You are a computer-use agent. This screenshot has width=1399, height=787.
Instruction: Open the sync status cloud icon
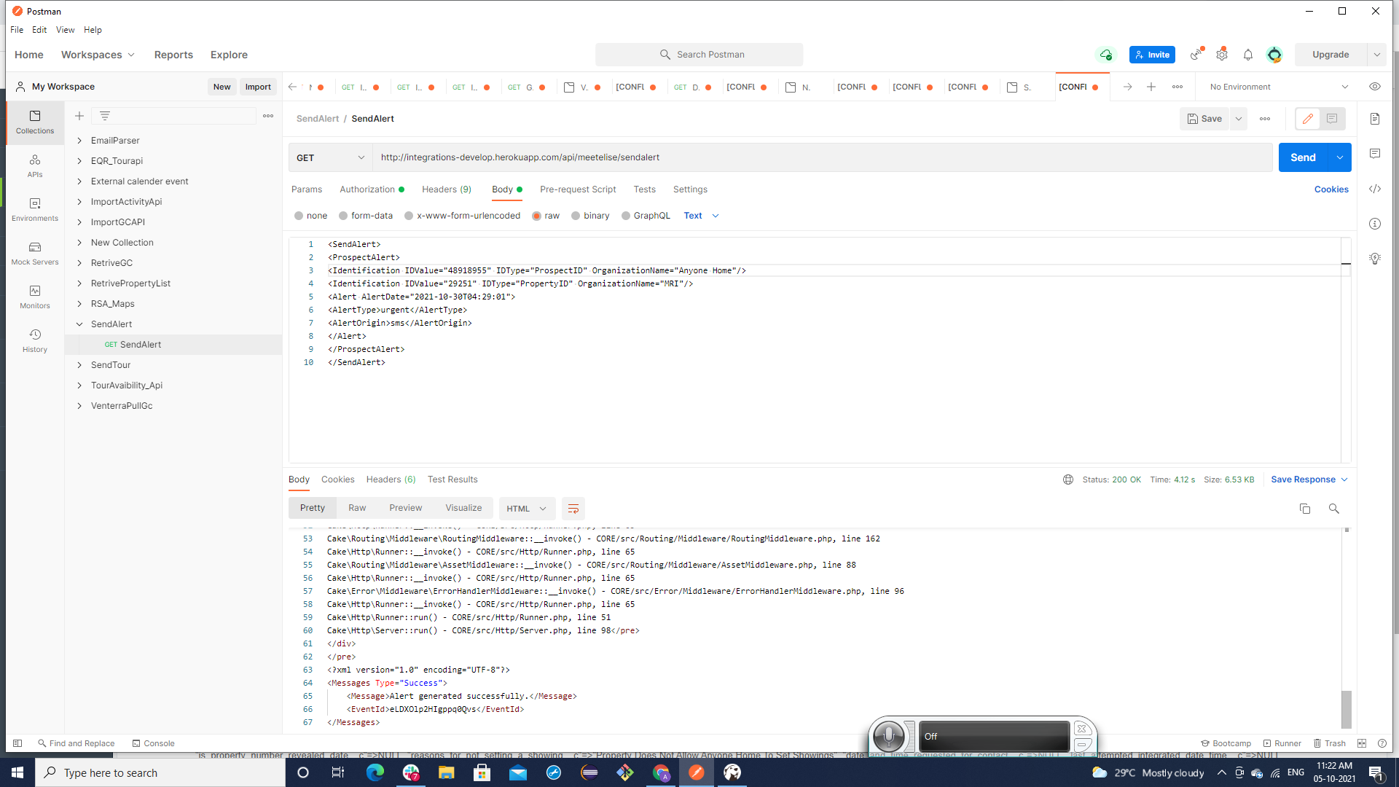(x=1106, y=55)
